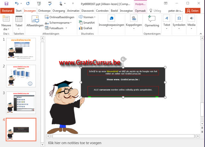Redo the last action
Viewport: 205px width, 147px height.
(x=28, y=4)
